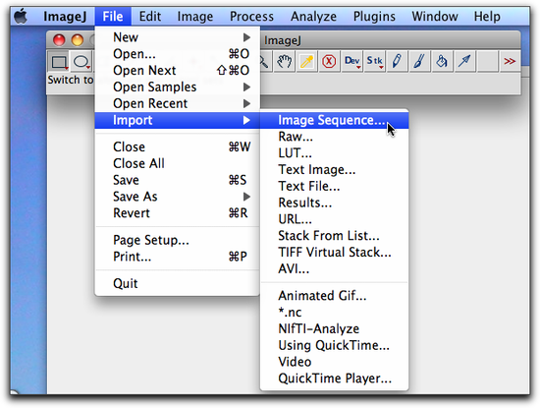
Task: Open the Plugins menu
Action: (374, 16)
